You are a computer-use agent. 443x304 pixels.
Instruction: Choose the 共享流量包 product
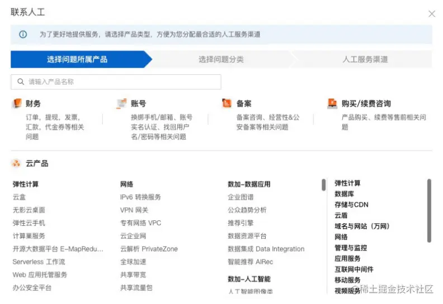136,288
